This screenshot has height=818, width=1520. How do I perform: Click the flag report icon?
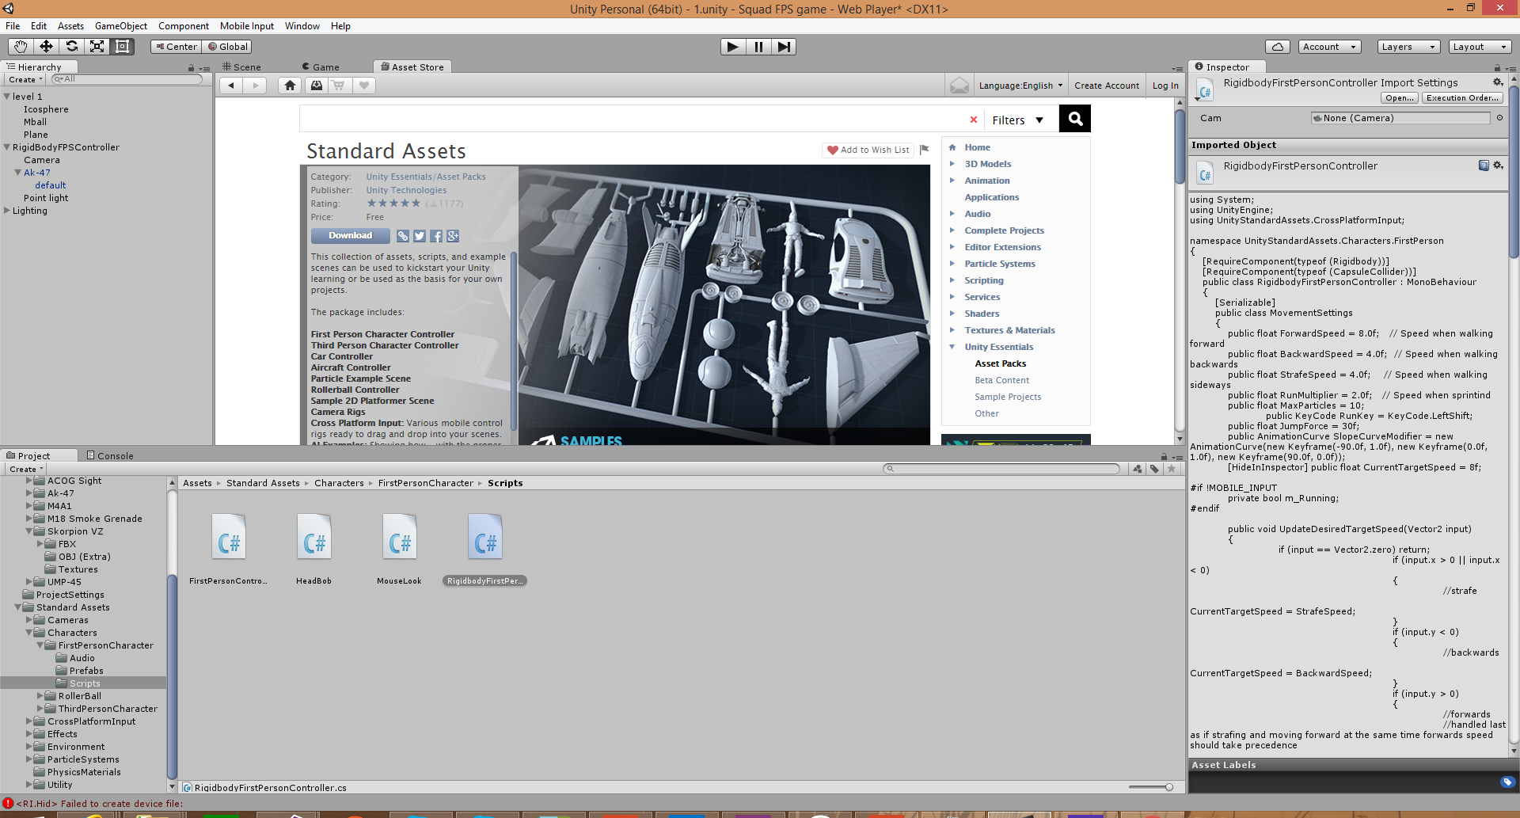click(924, 150)
